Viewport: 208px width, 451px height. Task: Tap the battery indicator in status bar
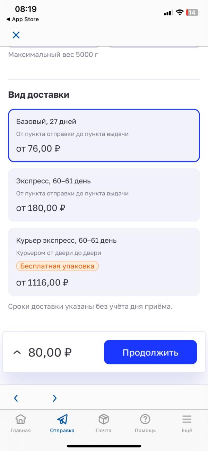pyautogui.click(x=192, y=13)
